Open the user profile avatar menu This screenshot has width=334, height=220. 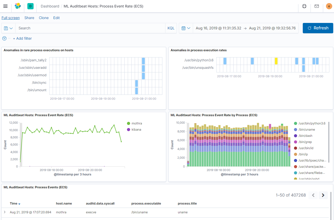click(329, 6)
